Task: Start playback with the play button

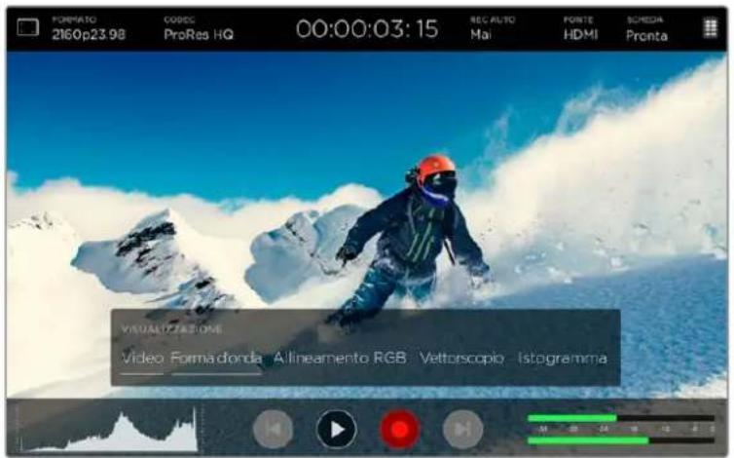Action: tap(336, 429)
